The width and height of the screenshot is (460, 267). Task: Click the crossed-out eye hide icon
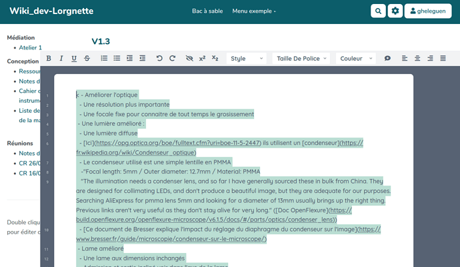[189, 59]
